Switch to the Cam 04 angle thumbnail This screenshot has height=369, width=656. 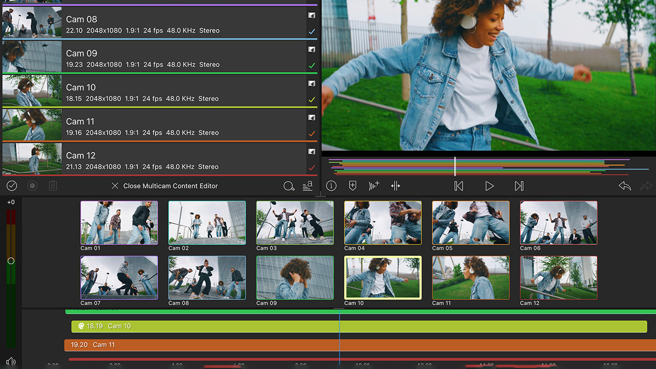point(383,222)
